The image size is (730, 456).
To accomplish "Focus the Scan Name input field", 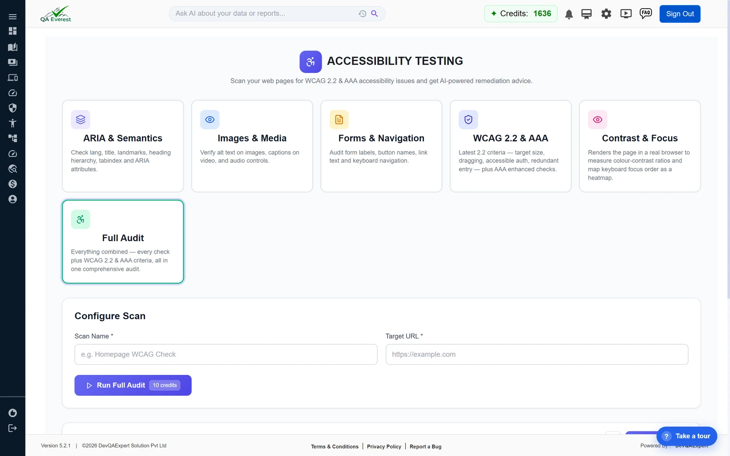I will coord(226,354).
